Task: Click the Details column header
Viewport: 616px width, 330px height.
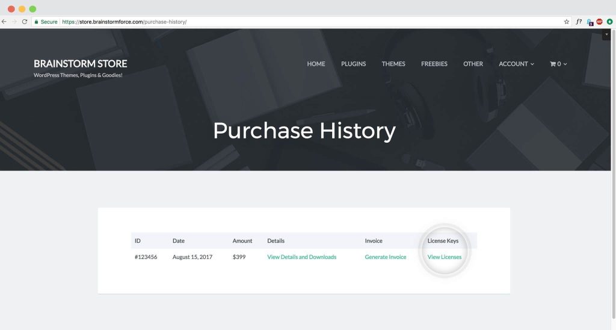Action: (x=276, y=241)
